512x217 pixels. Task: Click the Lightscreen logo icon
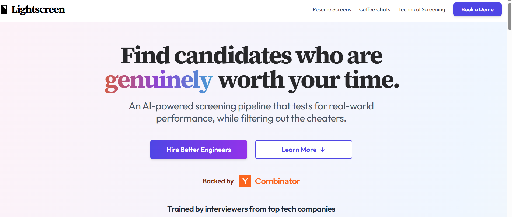click(4, 9)
